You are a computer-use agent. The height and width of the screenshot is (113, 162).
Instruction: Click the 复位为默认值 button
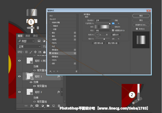pyautogui.click(x=113, y=43)
